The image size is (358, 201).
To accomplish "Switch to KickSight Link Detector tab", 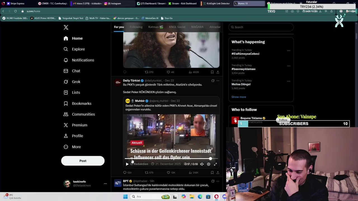I will 216,4.
